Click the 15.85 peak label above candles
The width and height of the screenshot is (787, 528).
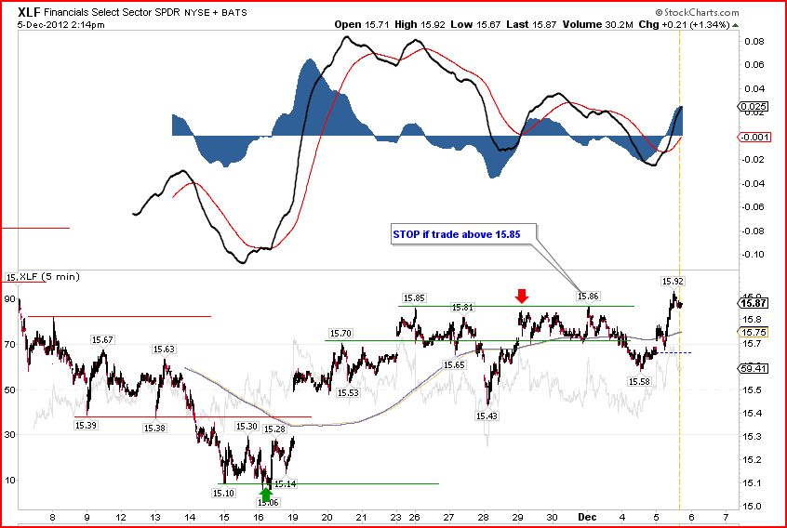pyautogui.click(x=414, y=297)
